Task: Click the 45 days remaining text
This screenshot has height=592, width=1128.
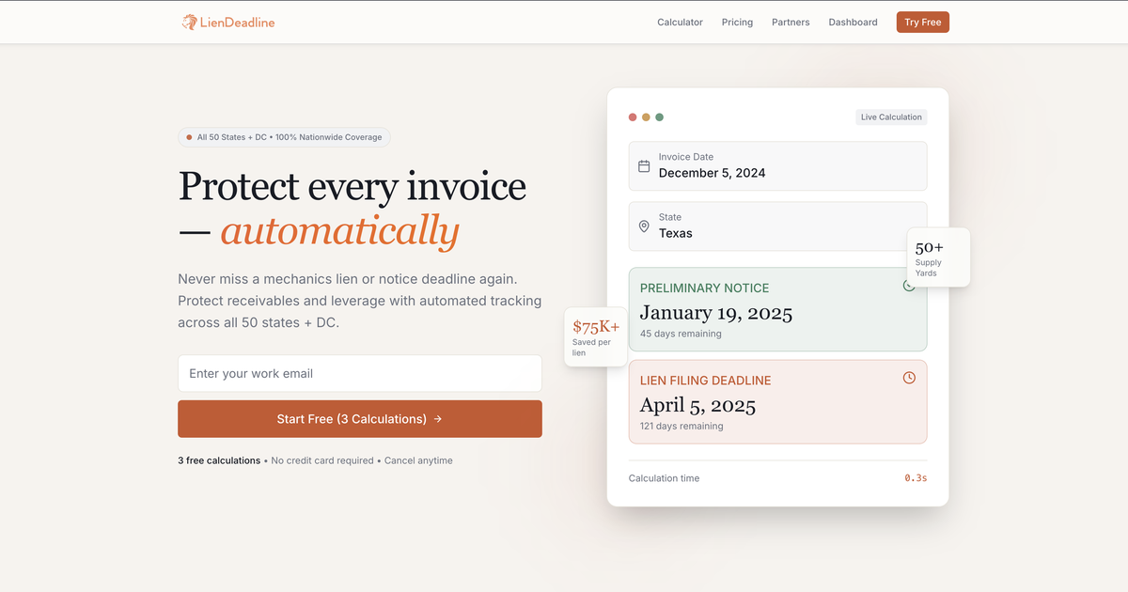Action: [x=681, y=334]
